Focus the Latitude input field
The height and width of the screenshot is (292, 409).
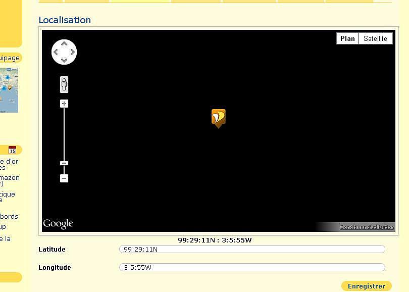[x=252, y=249]
